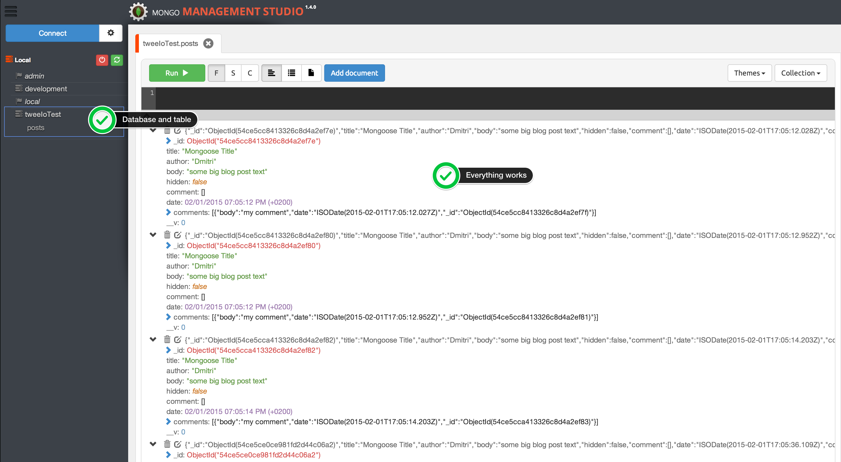841x462 pixels.
Task: Expand the first document's comments field
Action: click(x=169, y=212)
